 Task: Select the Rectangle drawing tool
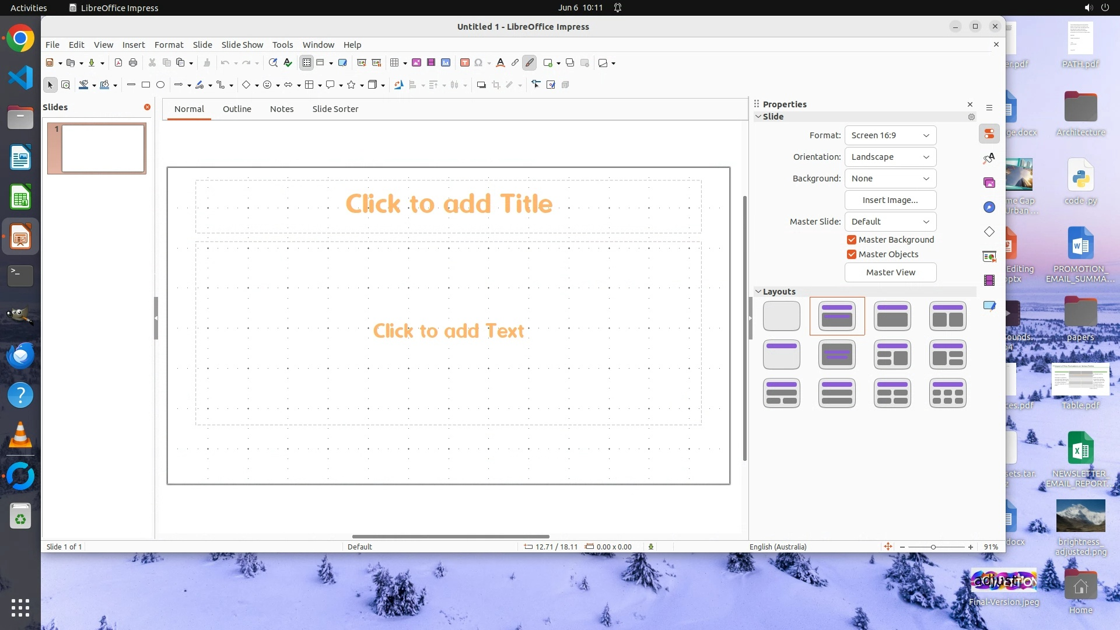(x=146, y=85)
